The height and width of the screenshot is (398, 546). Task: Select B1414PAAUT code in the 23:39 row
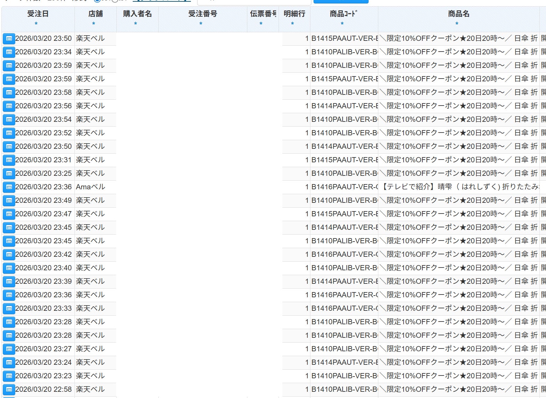pos(344,281)
